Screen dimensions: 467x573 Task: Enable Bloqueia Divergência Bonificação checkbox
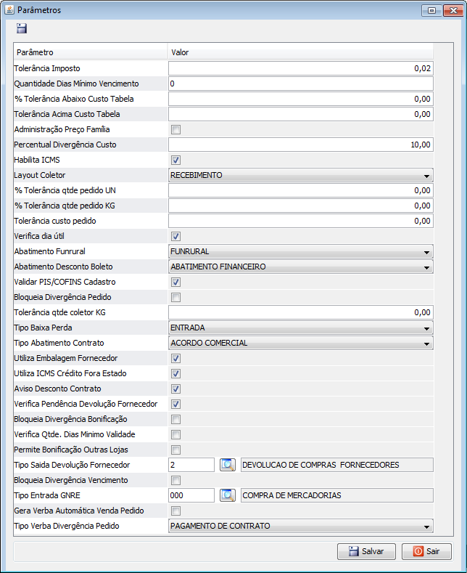(176, 420)
